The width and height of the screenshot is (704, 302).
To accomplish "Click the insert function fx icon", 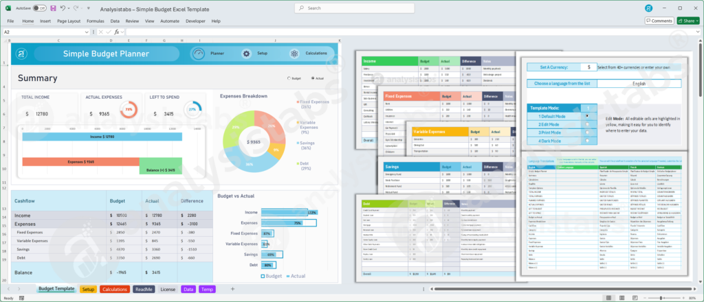I will pyautogui.click(x=117, y=32).
